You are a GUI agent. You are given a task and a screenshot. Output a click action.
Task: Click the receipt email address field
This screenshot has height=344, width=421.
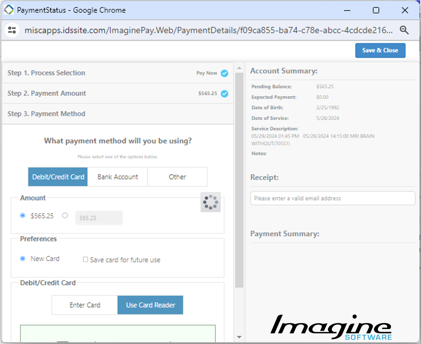click(333, 198)
